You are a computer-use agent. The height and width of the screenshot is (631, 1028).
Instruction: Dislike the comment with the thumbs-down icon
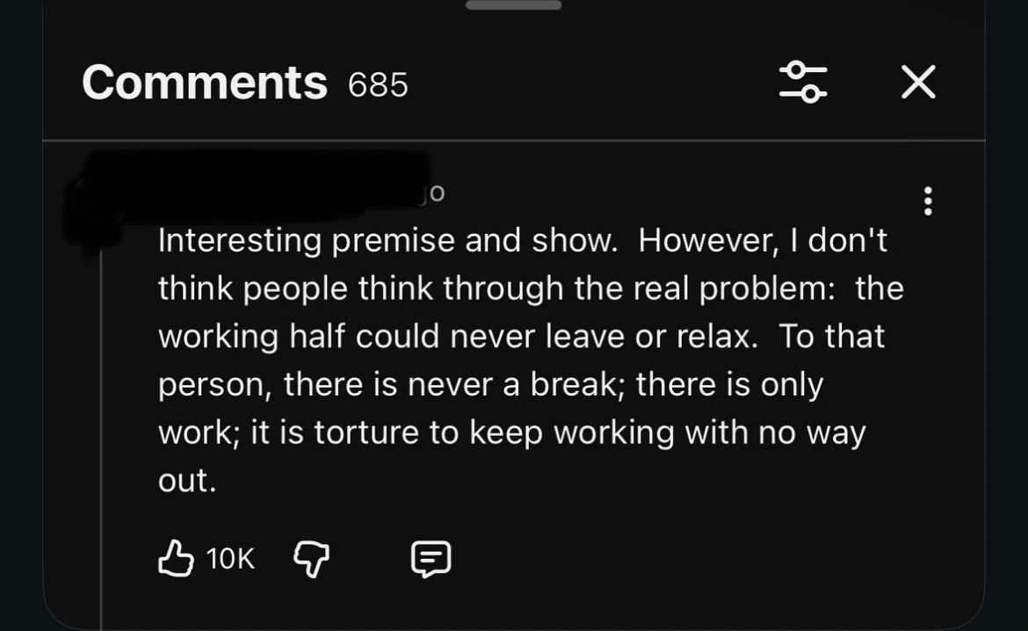coord(310,558)
